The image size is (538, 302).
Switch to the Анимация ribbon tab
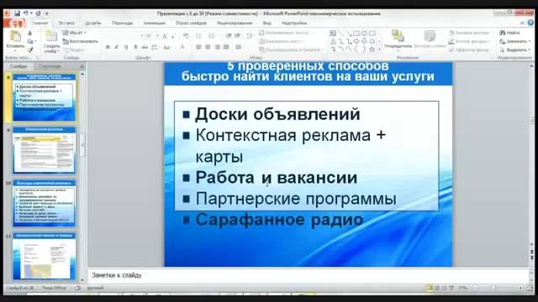point(154,23)
